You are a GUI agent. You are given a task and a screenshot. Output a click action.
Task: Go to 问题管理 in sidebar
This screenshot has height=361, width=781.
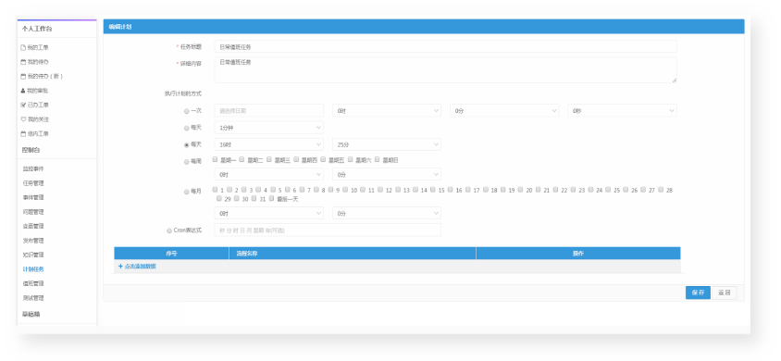pyautogui.click(x=33, y=212)
